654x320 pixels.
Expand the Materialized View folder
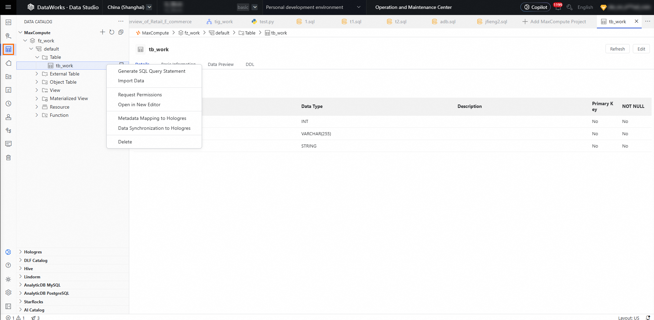point(37,98)
